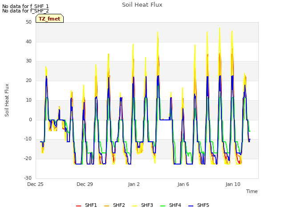Click the blue SHF5 legend line marker
This screenshot has height=214, width=285.
coord(191,206)
